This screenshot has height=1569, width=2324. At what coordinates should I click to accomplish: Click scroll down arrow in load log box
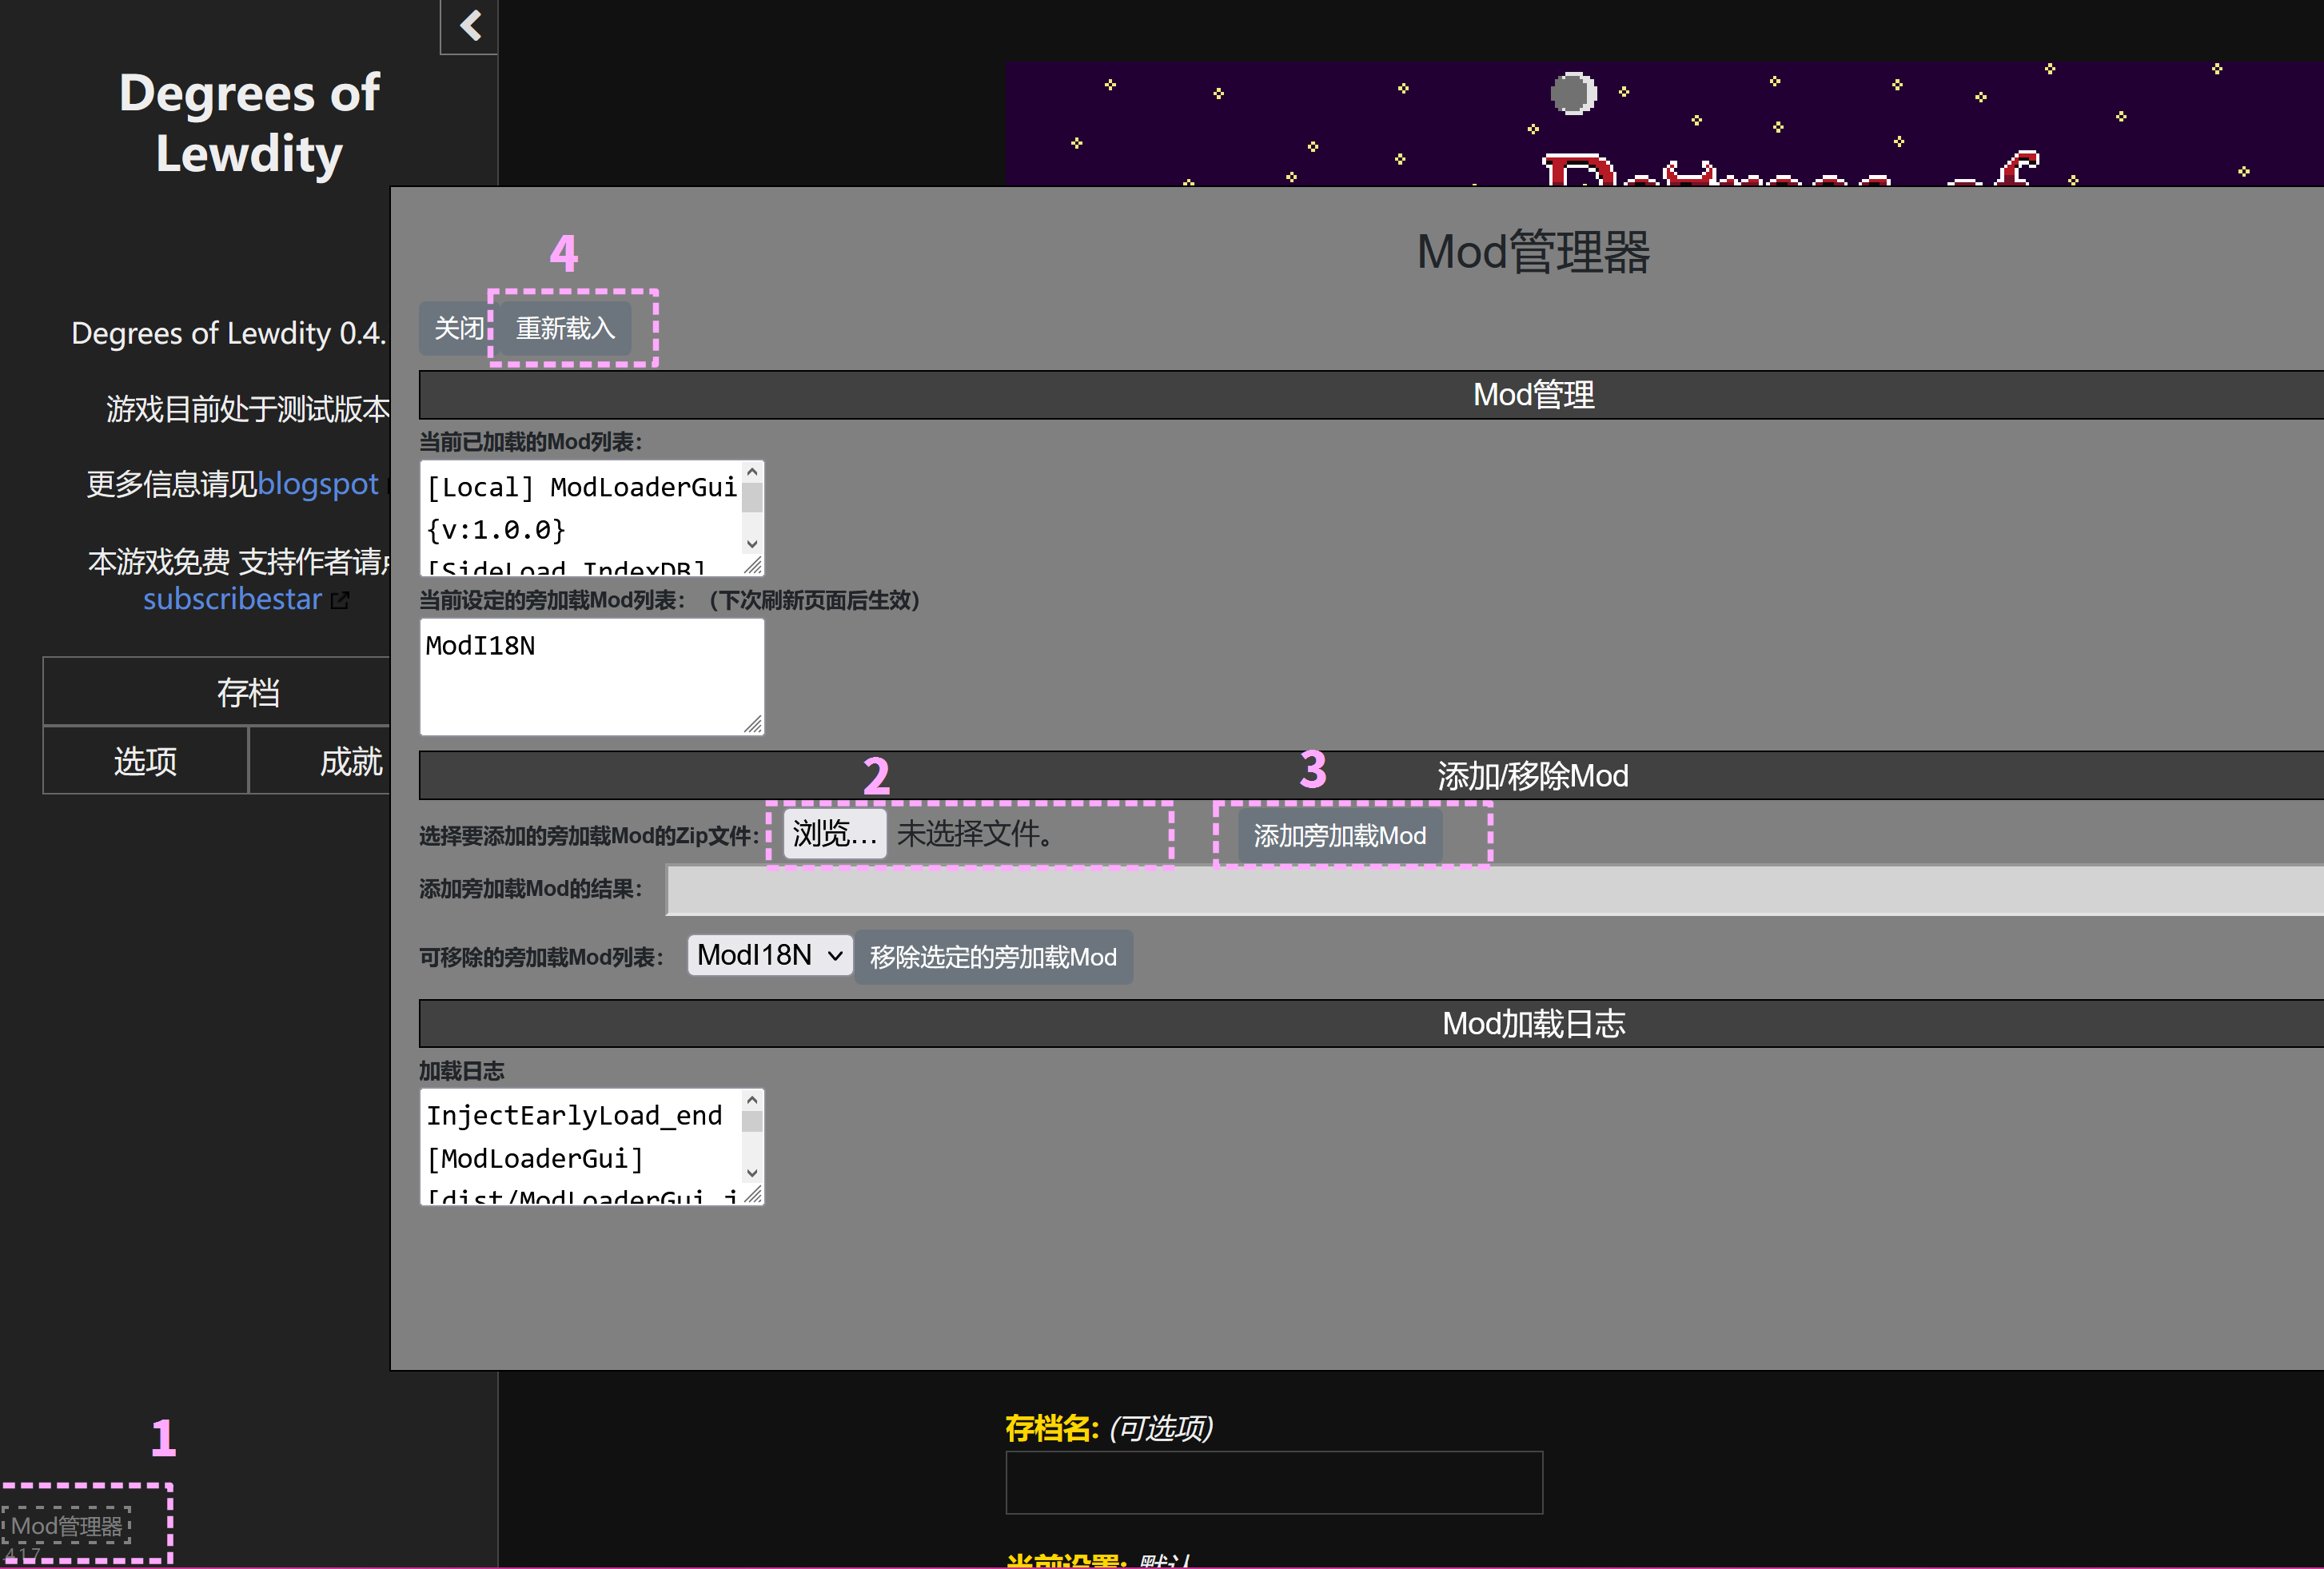pos(752,1173)
